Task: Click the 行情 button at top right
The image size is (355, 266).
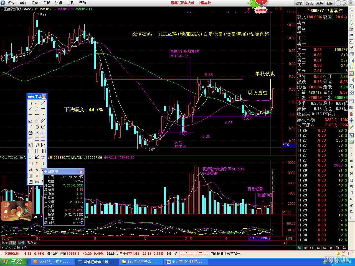Action: click(299, 3)
